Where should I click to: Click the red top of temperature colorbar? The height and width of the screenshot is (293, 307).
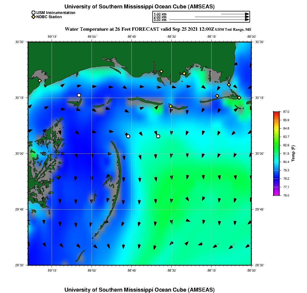[x=276, y=113]
